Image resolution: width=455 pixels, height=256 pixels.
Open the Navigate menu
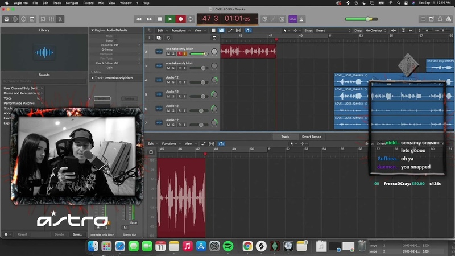coord(72,3)
